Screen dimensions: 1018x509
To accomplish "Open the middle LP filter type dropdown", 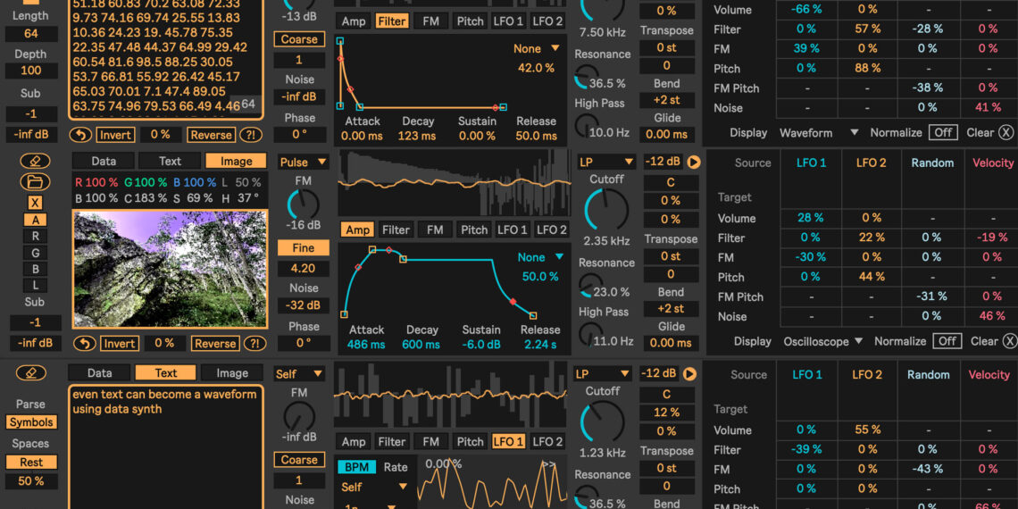I will (x=605, y=163).
